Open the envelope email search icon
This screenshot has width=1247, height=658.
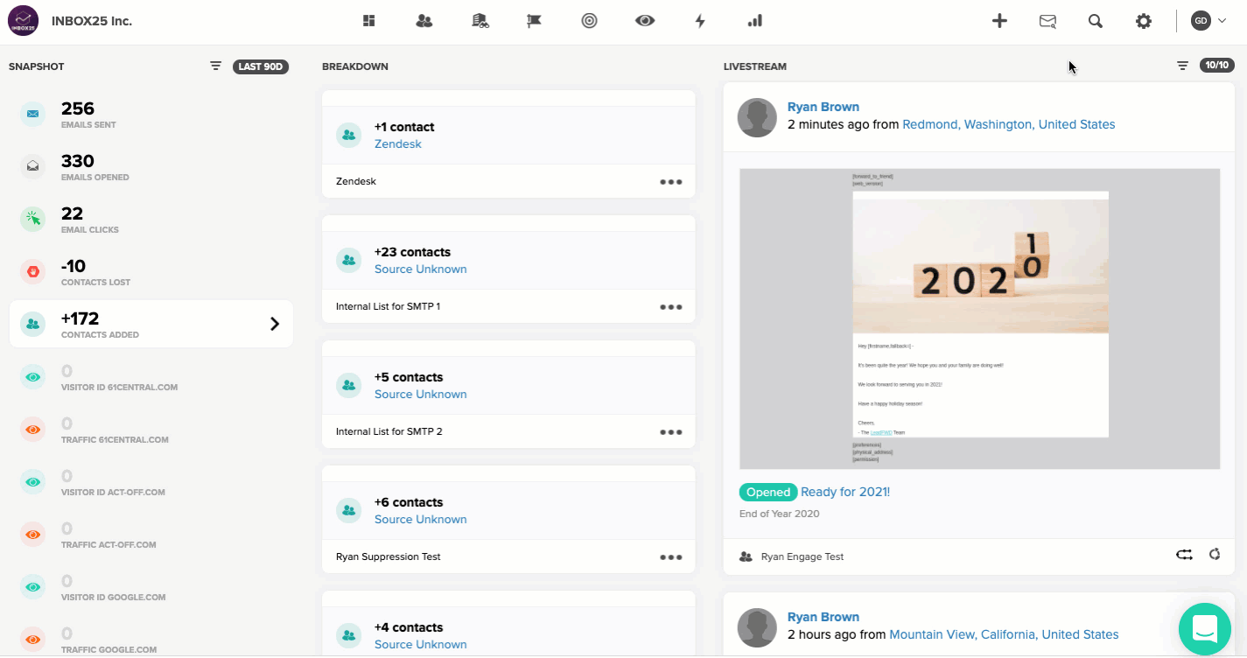coord(1047,21)
